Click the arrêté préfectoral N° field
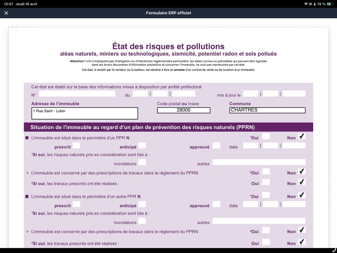The width and height of the screenshot is (337, 253). tap(77, 94)
